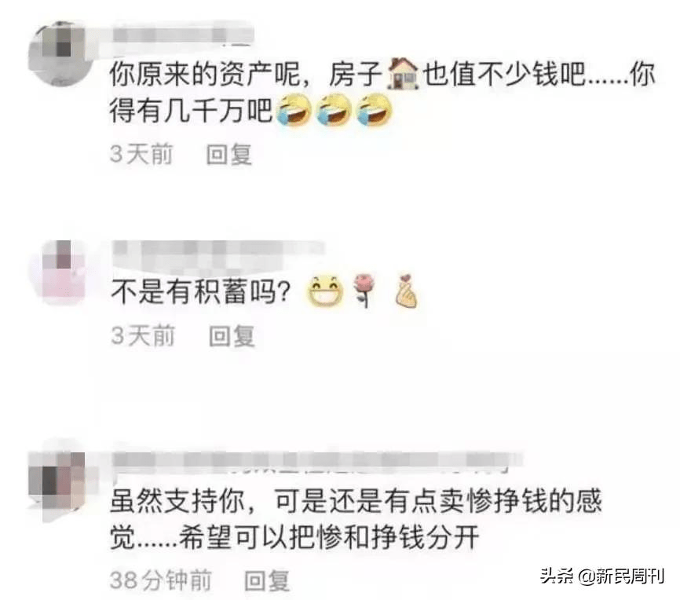680x600 pixels.
Task: Click the 头条 @新民周刊 watermark
Action: coord(602,576)
